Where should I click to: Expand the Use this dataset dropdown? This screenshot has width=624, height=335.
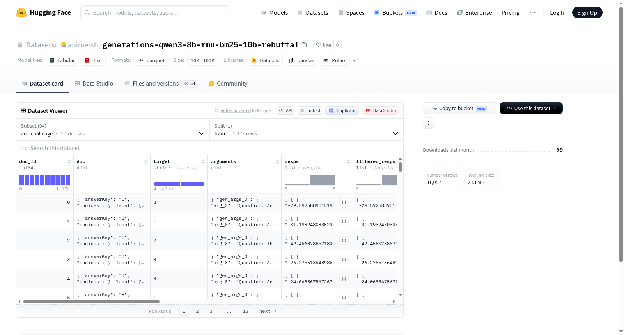click(x=531, y=108)
